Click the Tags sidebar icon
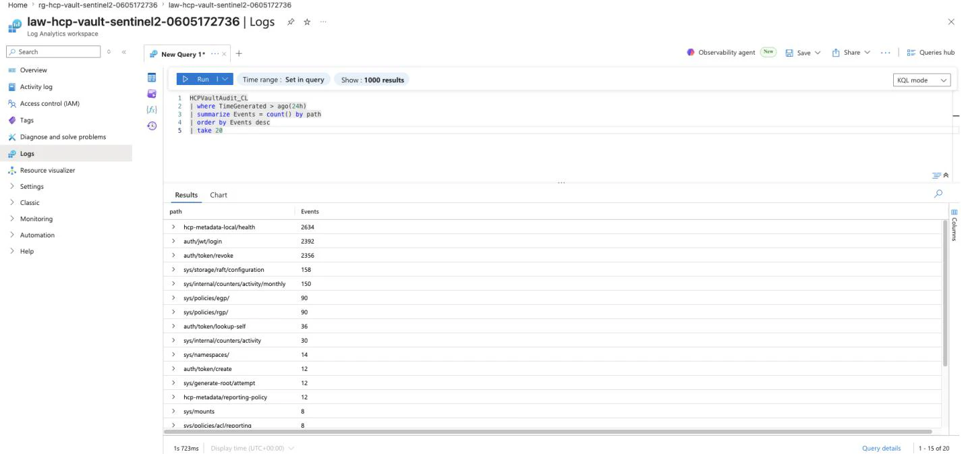The width and height of the screenshot is (964, 454). coord(11,120)
